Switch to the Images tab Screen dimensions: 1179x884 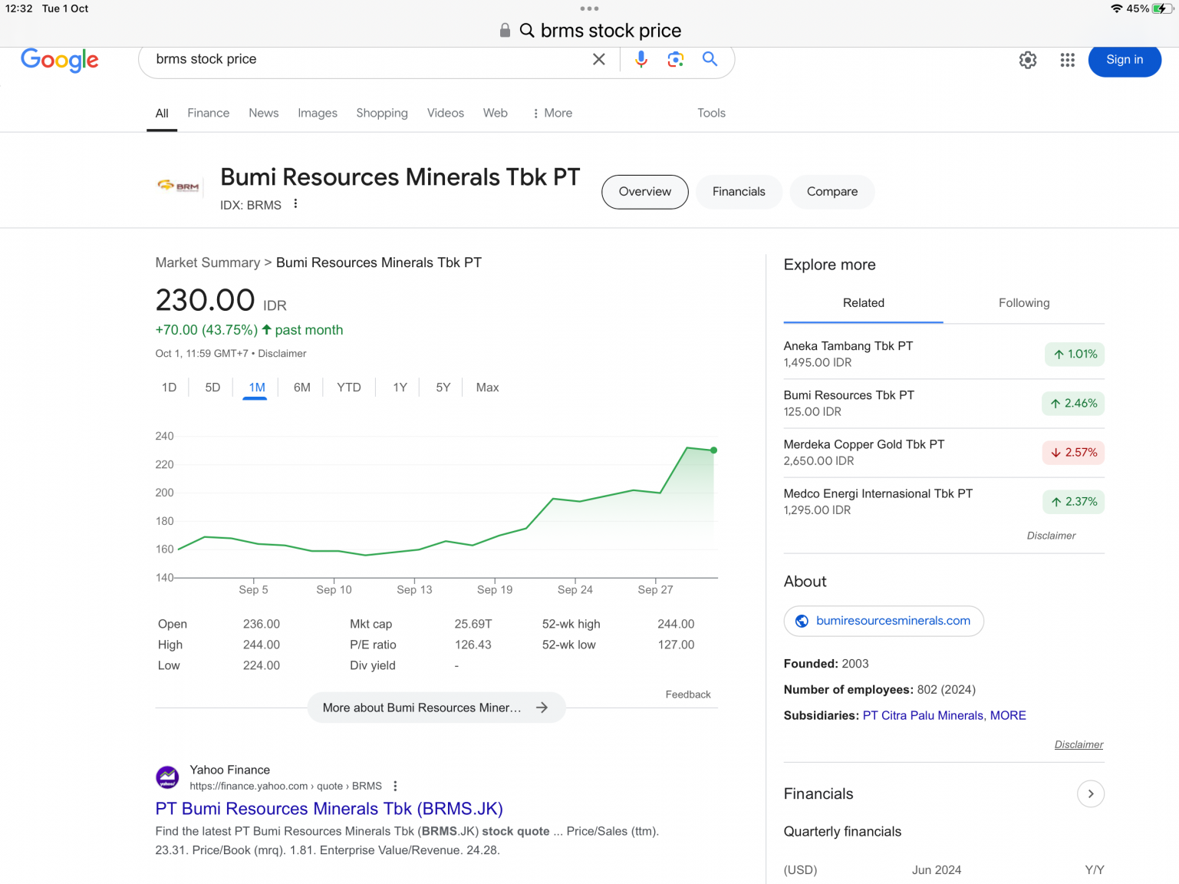click(x=318, y=113)
